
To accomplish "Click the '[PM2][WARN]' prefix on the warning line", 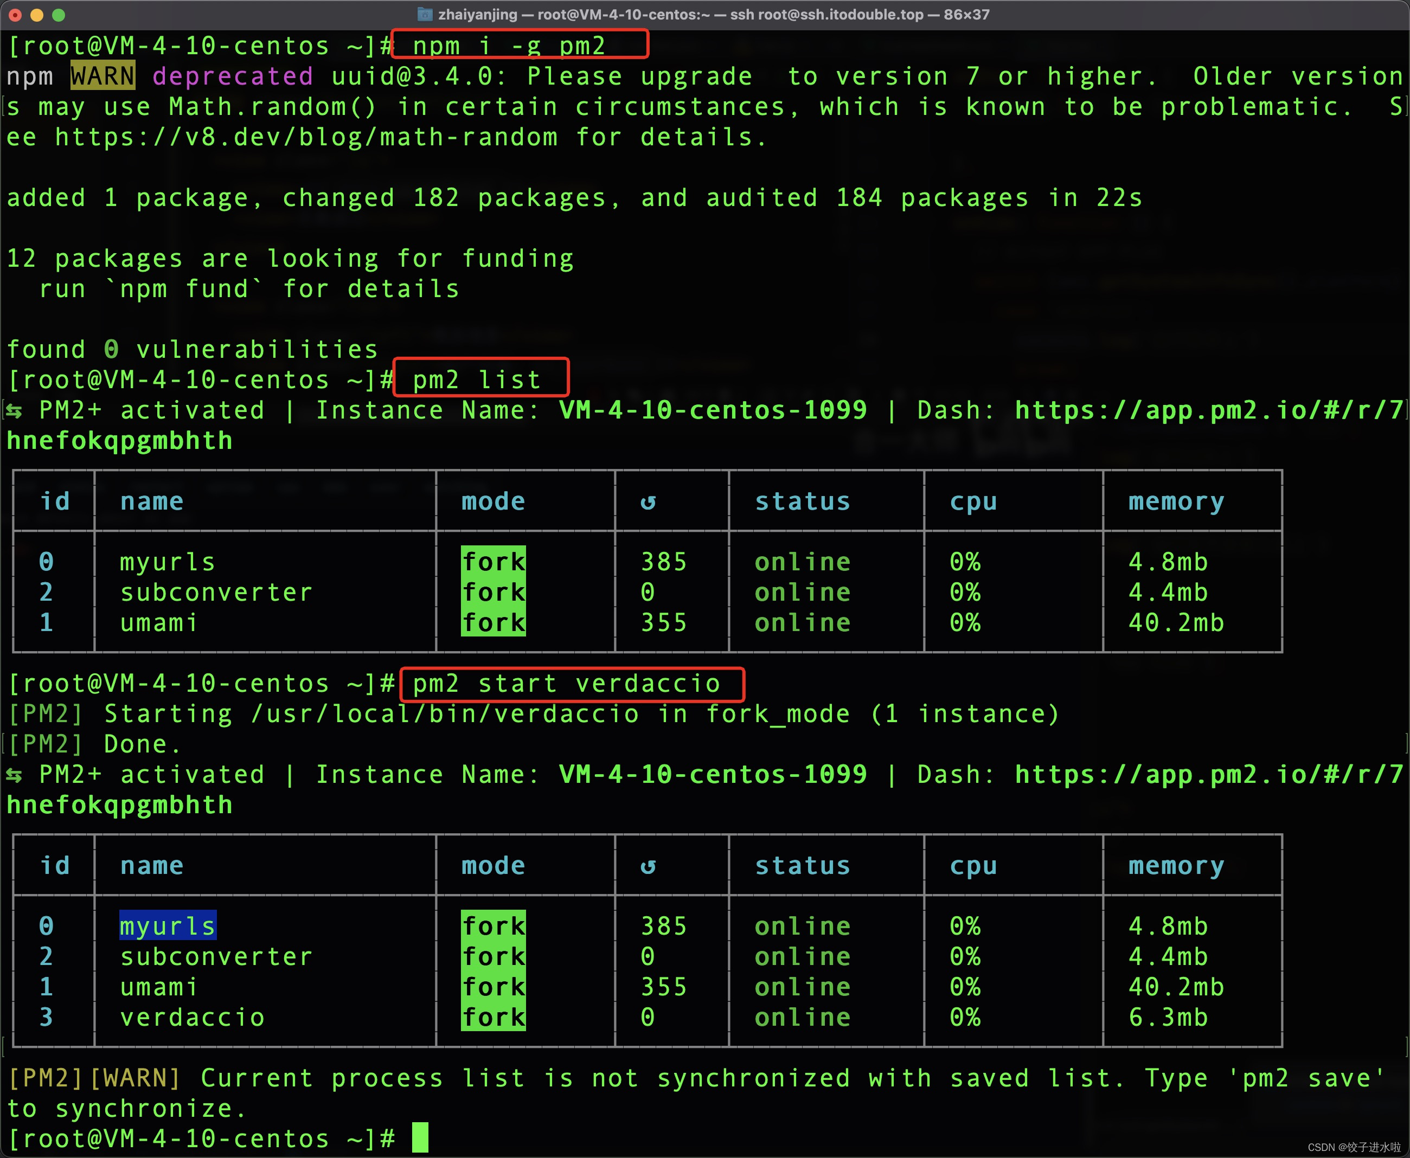I will 94,1078.
